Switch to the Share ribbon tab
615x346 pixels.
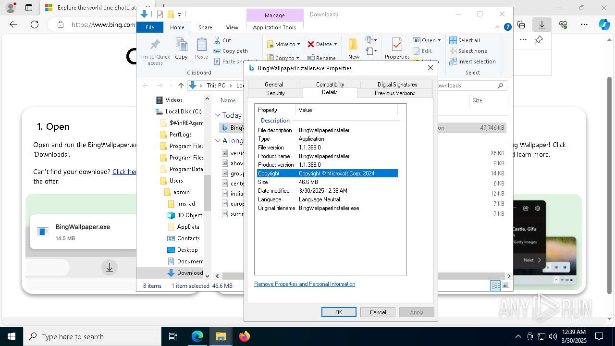[205, 27]
